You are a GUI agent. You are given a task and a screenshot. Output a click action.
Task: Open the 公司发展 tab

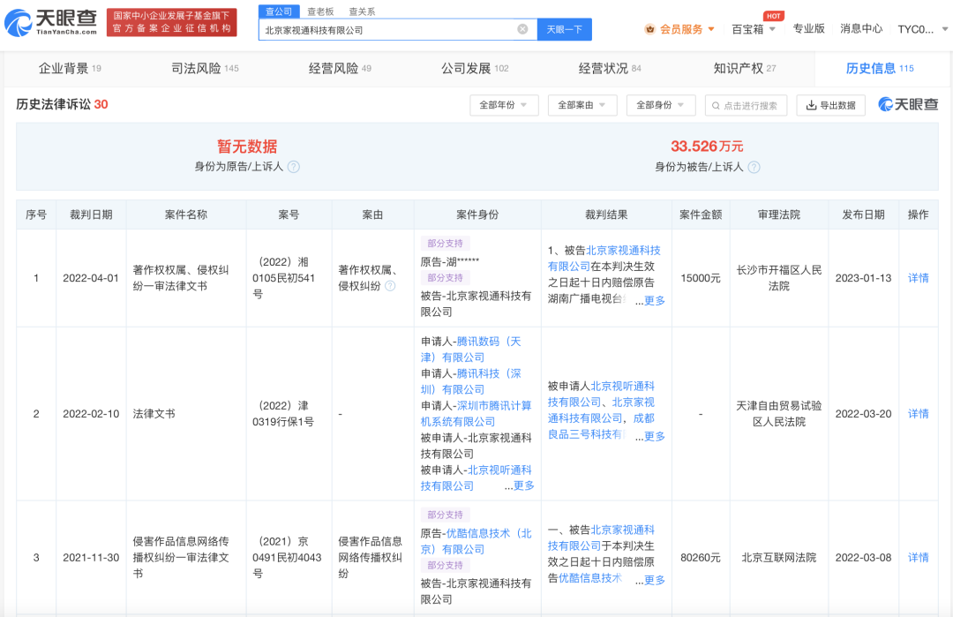coord(475,68)
